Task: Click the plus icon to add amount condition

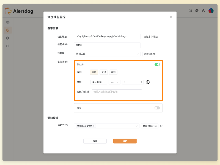Action: (148, 82)
